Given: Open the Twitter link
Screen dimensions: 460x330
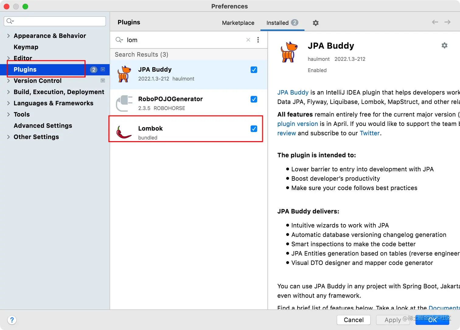Looking at the screenshot, I should click(370, 133).
